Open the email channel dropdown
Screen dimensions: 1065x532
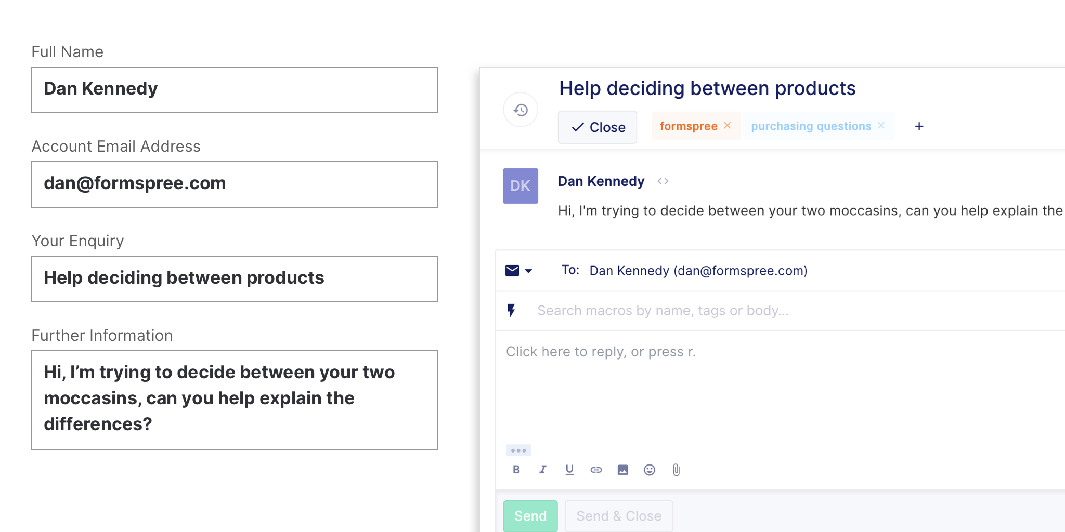[x=519, y=271]
